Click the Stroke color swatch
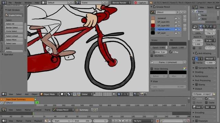This screenshot has width=220, height=123. point(159,44)
